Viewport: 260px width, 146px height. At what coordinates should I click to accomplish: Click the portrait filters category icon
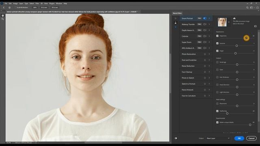[175, 23]
